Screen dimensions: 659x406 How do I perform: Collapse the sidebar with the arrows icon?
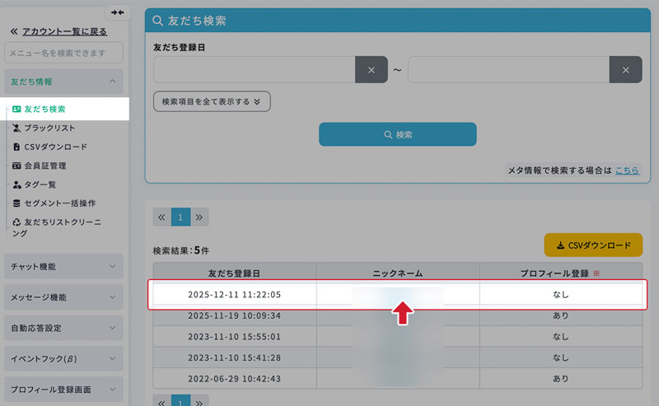click(118, 12)
